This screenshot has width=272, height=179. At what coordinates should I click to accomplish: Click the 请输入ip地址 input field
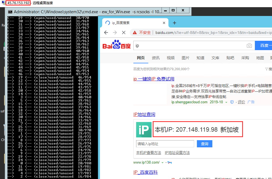165,144
